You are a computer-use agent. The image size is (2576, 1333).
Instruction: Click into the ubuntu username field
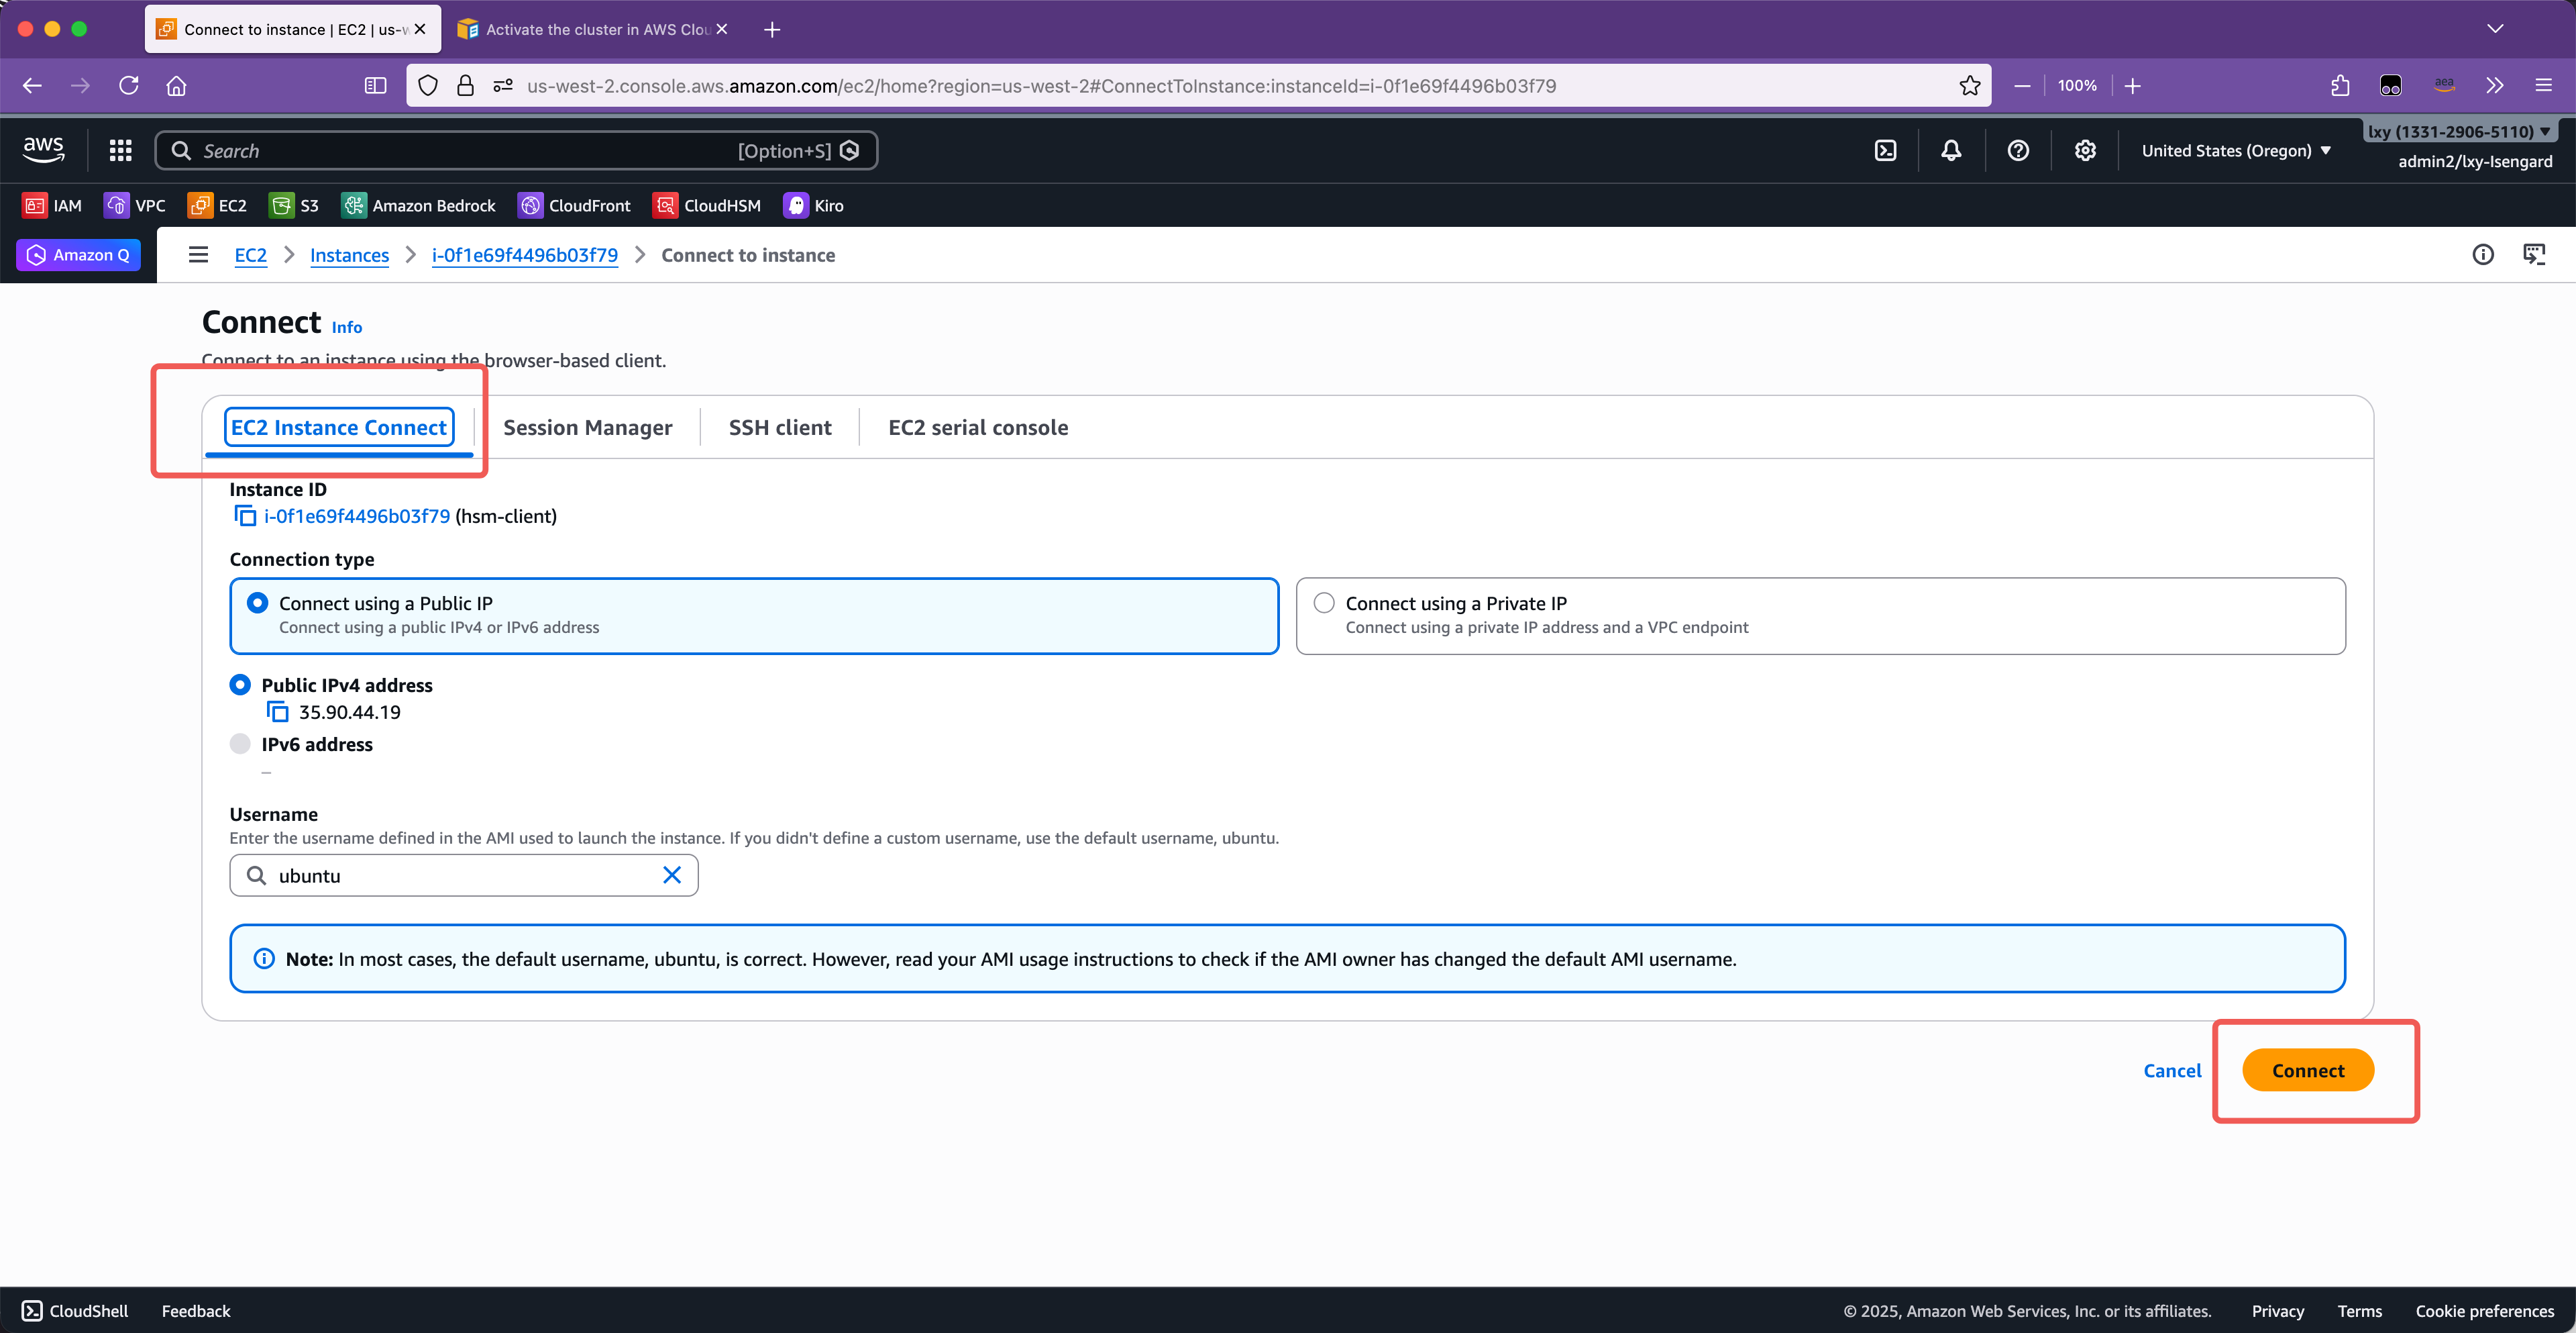click(x=460, y=876)
